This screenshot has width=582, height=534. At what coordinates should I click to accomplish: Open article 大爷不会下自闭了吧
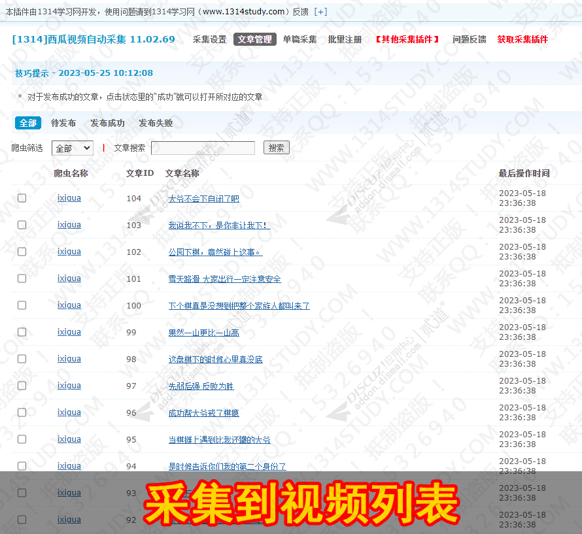[204, 199]
